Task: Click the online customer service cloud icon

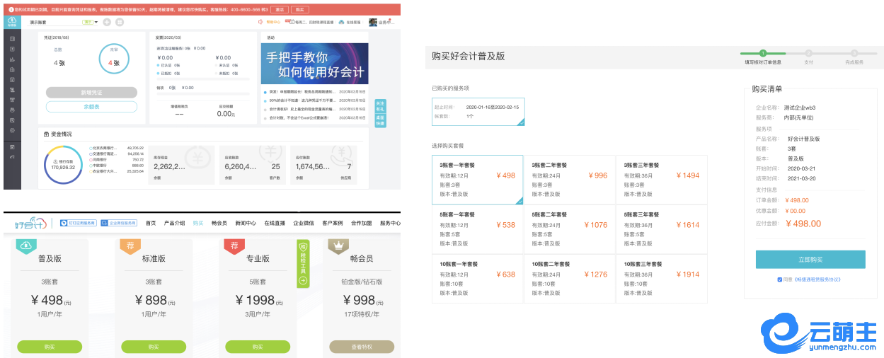Action: [x=341, y=23]
